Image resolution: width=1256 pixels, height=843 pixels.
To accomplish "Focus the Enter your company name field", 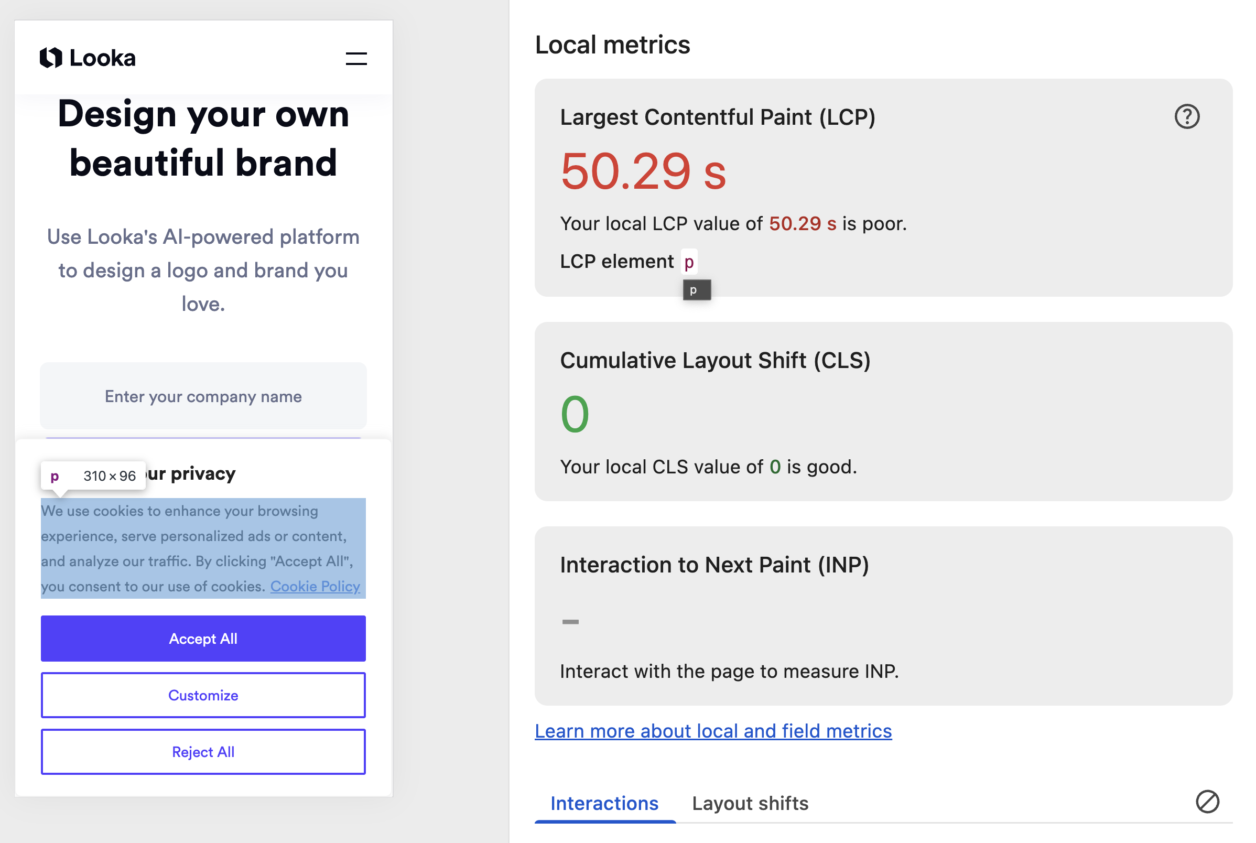I will (x=203, y=396).
